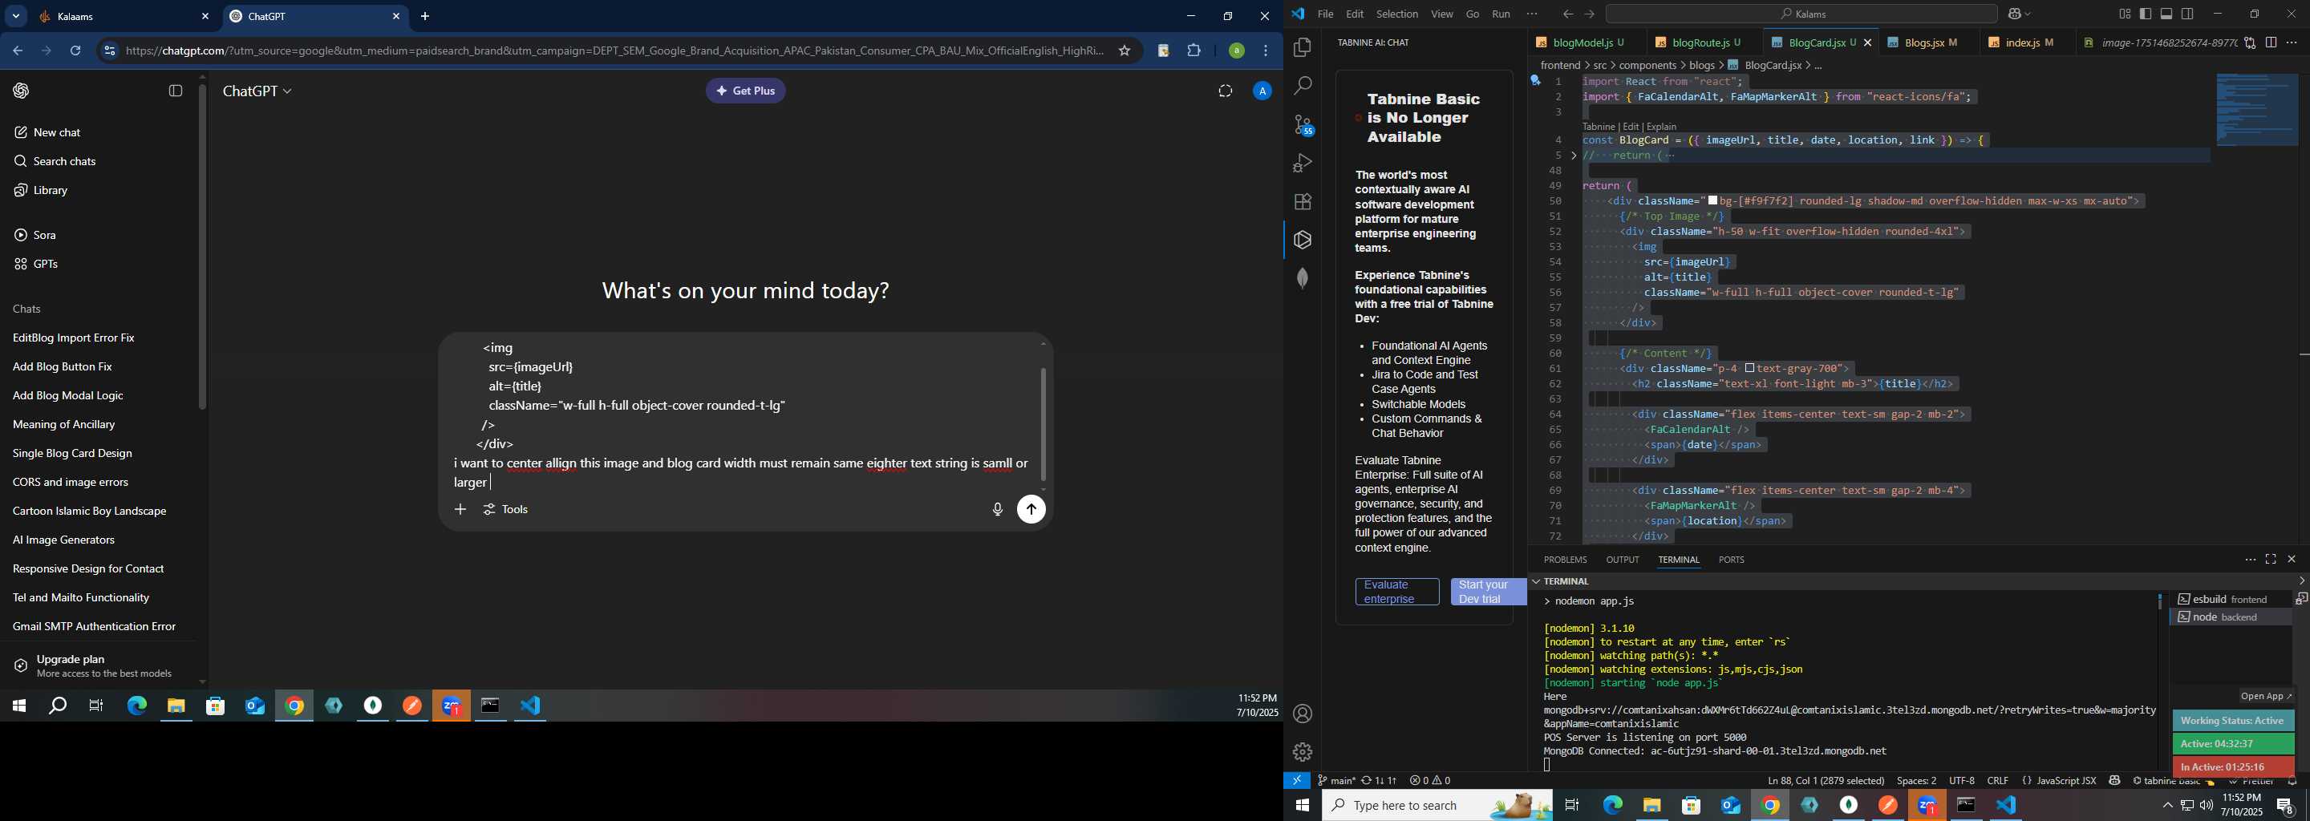
Task: Click color swatch for bg-[#f9f7f2] on line 50
Action: [x=1712, y=202]
